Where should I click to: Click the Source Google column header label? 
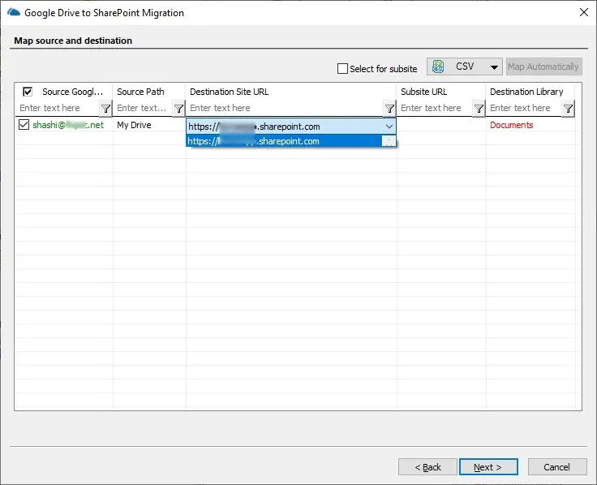72,92
